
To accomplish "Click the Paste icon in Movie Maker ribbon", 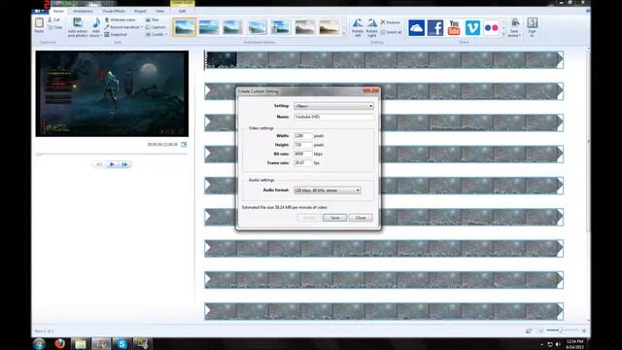I will 39,23.
